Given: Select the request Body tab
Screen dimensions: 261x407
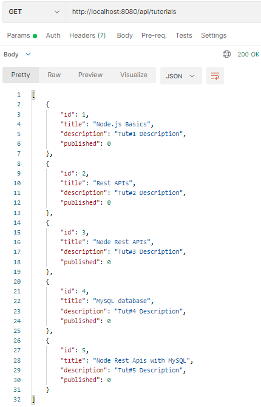Looking at the screenshot, I should click(125, 36).
